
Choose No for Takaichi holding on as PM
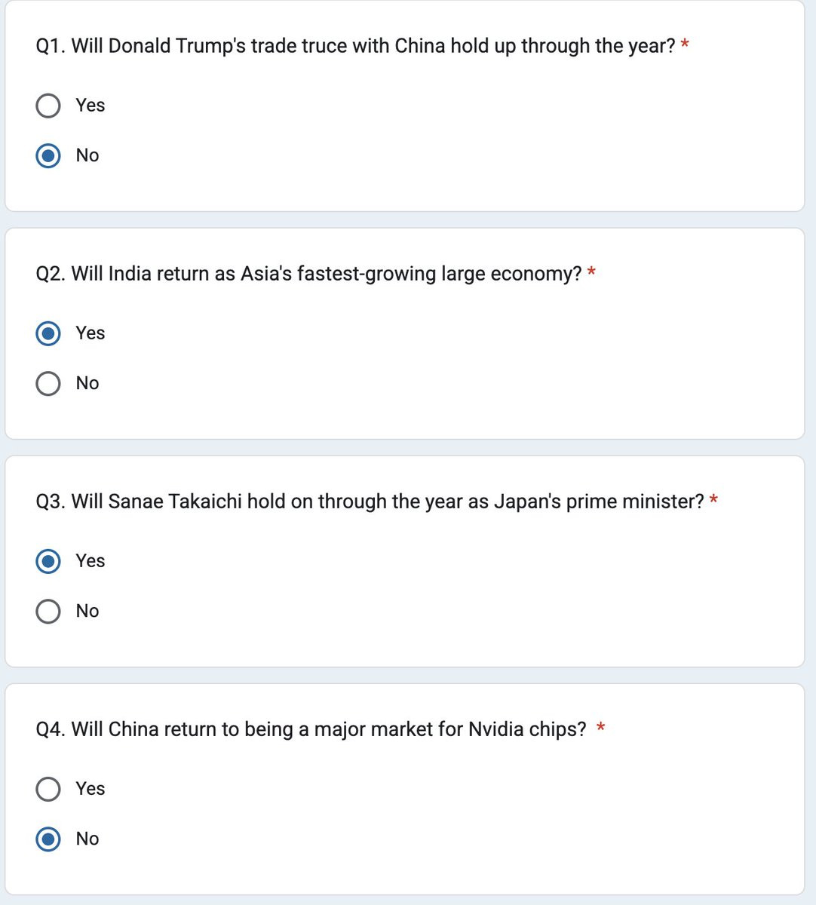click(x=48, y=611)
